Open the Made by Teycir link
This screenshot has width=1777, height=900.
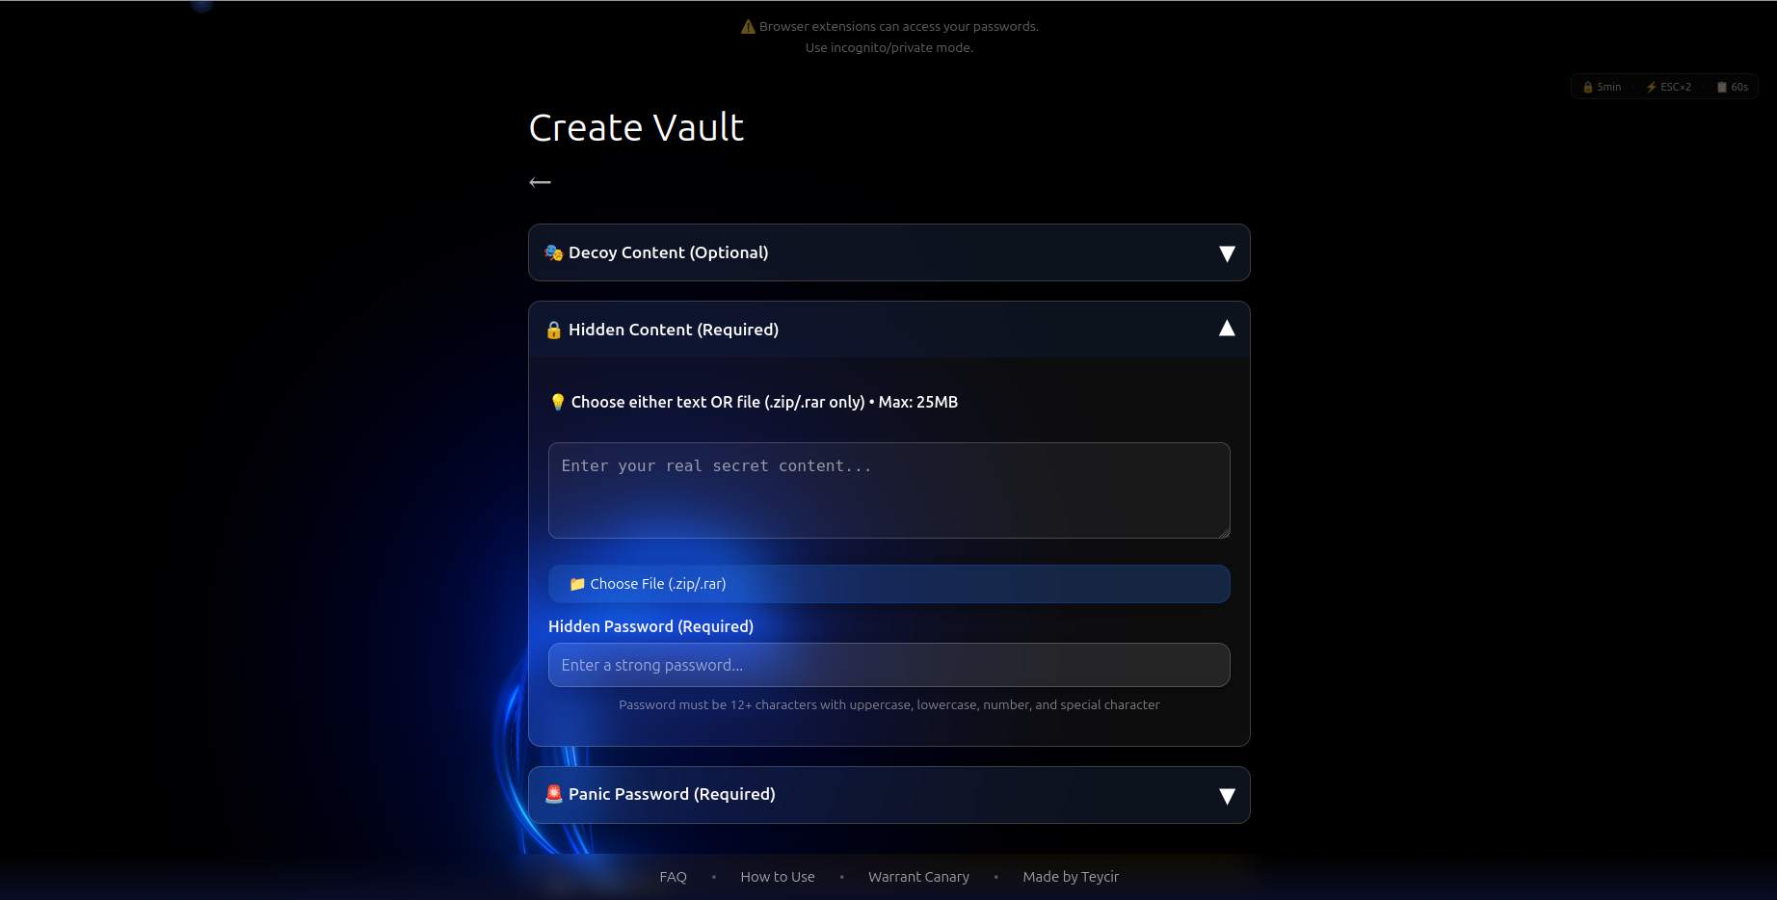[1071, 877]
